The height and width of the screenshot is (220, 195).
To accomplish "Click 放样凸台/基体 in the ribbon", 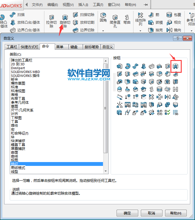I will (25, 22).
